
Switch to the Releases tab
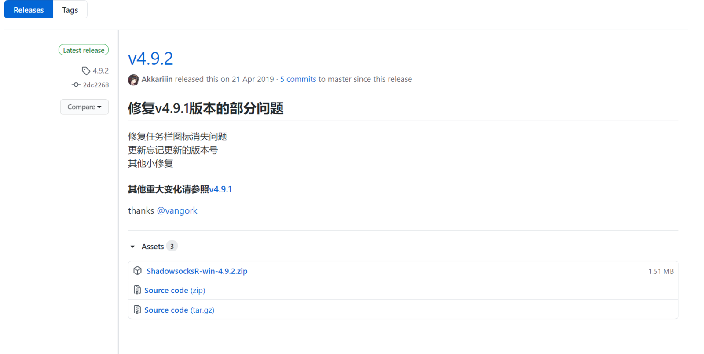click(29, 10)
